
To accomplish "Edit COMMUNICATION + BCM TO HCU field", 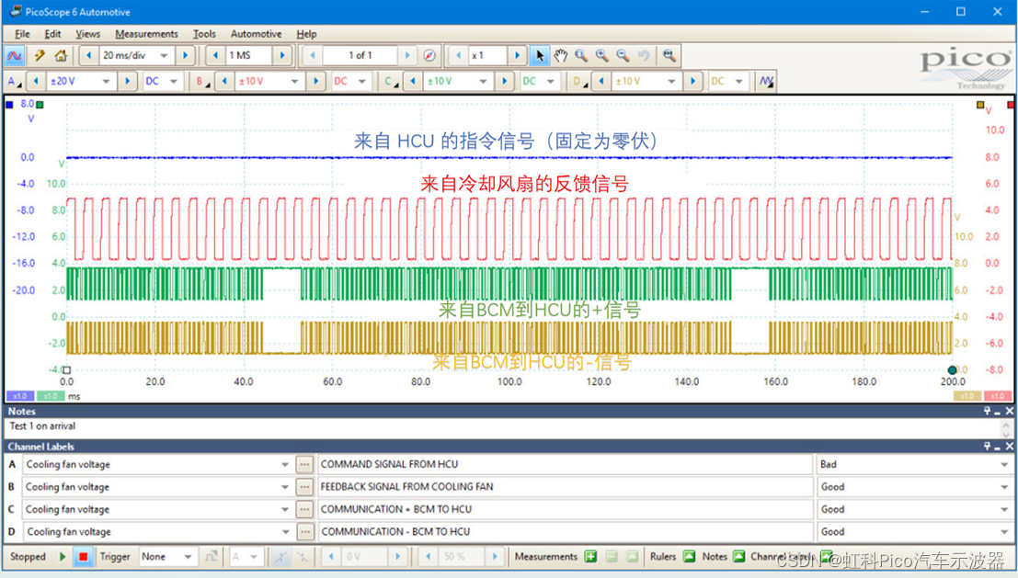I will coord(565,509).
